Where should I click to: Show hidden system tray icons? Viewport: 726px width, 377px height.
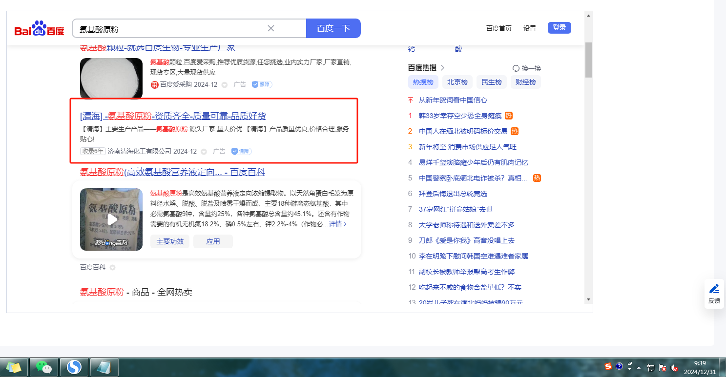tap(639, 367)
